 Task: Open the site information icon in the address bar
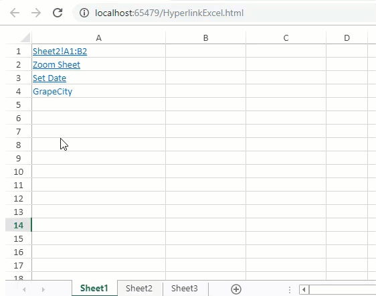[84, 13]
